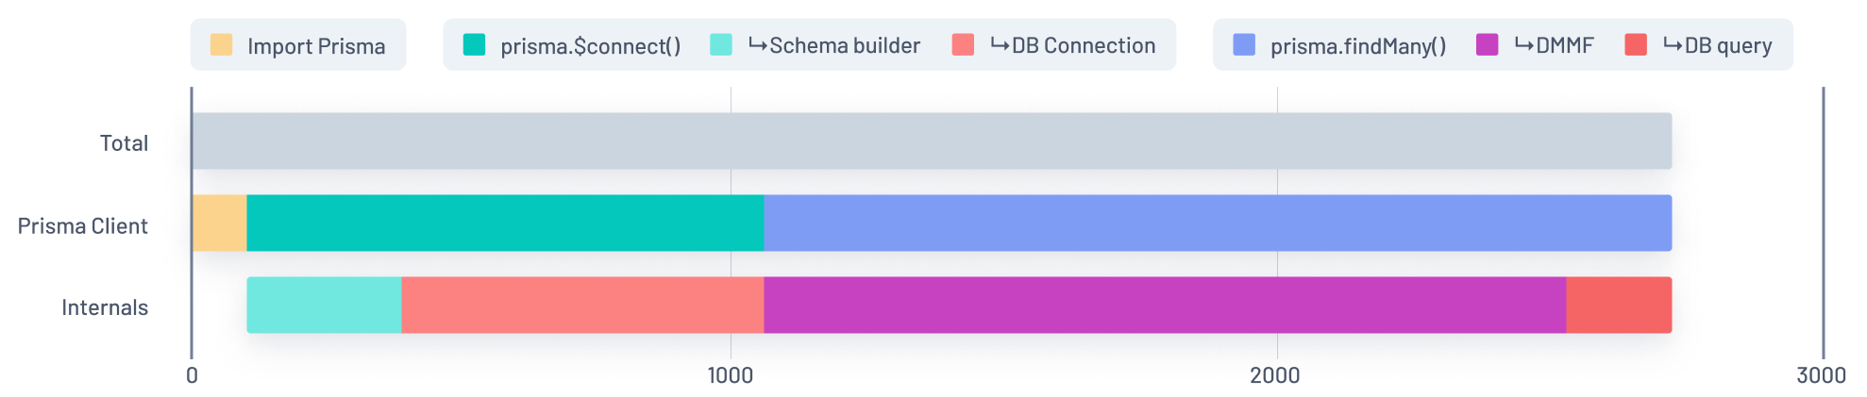Click the blue prisma.findMany() legend swatch
The height and width of the screenshot is (397, 1867).
pyautogui.click(x=1244, y=45)
